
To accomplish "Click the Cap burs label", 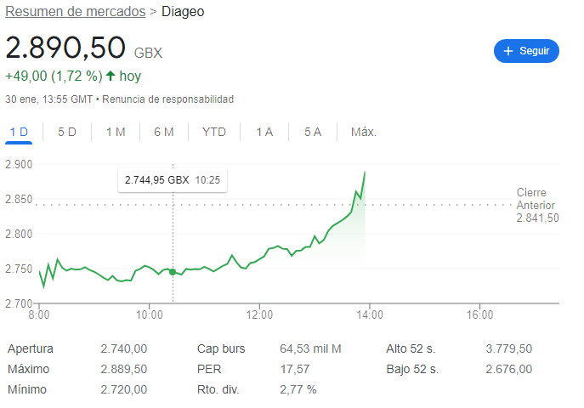I will (x=221, y=348).
